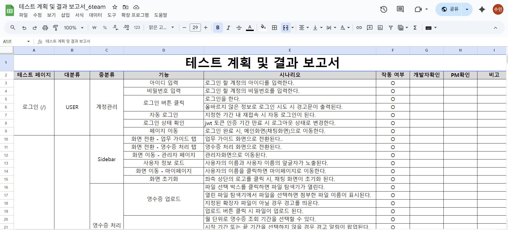
Task: Open version history clock icon
Action: (x=384, y=9)
